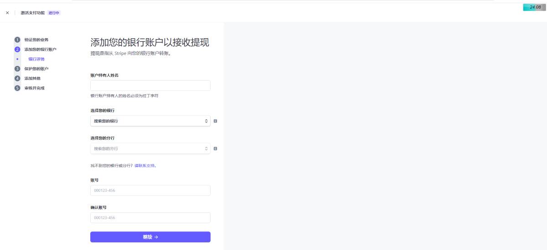Image resolution: width=547 pixels, height=250 pixels.
Task: Click the info icon beside bank selector
Action: [215, 121]
